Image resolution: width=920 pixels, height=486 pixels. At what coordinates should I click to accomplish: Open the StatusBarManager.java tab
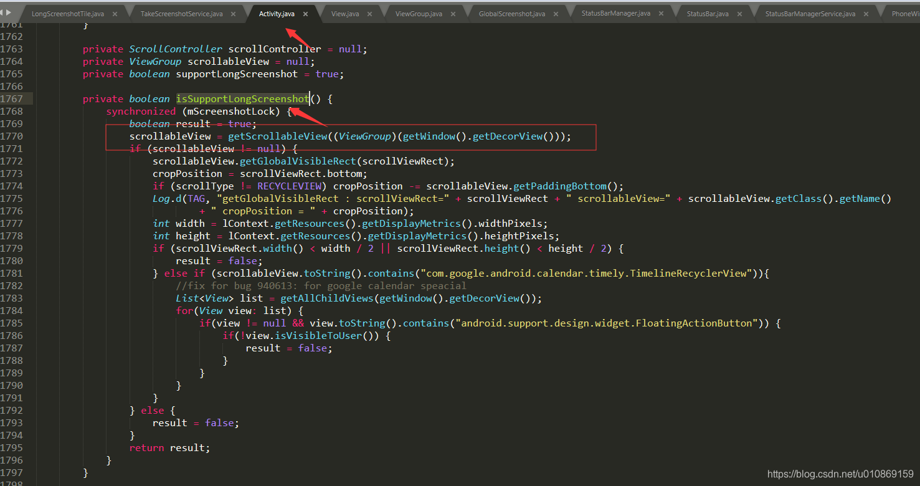616,13
